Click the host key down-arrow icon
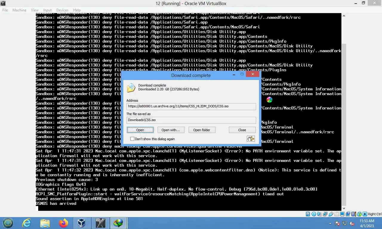The width and height of the screenshot is (382, 229). 365,214
